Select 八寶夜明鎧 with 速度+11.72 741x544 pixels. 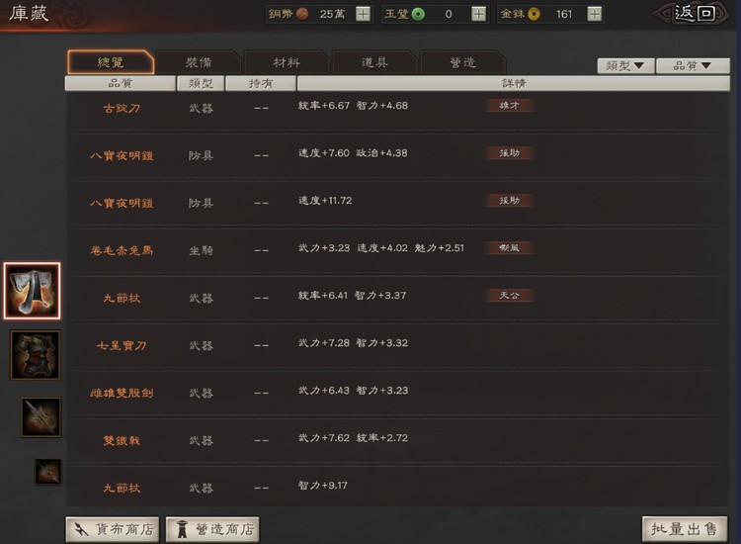tap(397, 203)
